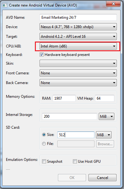Click the Cancel button
The image size is (124, 189).
click(x=103, y=177)
